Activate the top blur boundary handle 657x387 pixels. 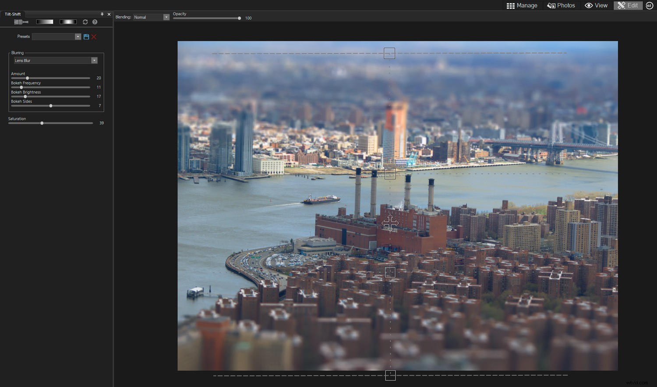point(389,53)
